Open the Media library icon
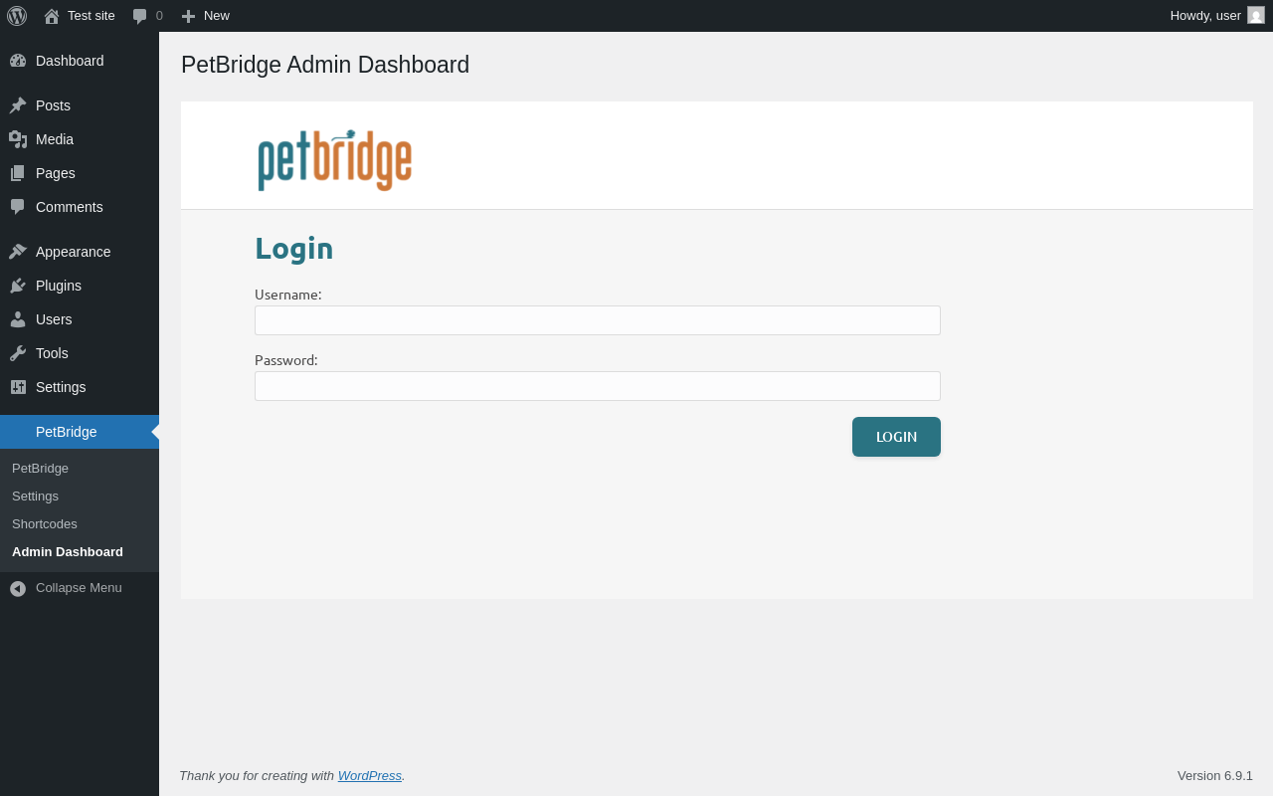This screenshot has height=796, width=1273. [x=18, y=139]
